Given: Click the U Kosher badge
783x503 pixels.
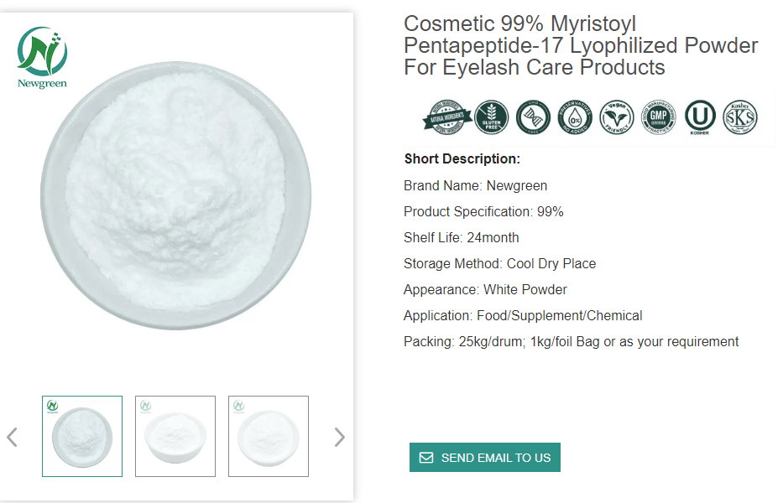Looking at the screenshot, I should (700, 117).
